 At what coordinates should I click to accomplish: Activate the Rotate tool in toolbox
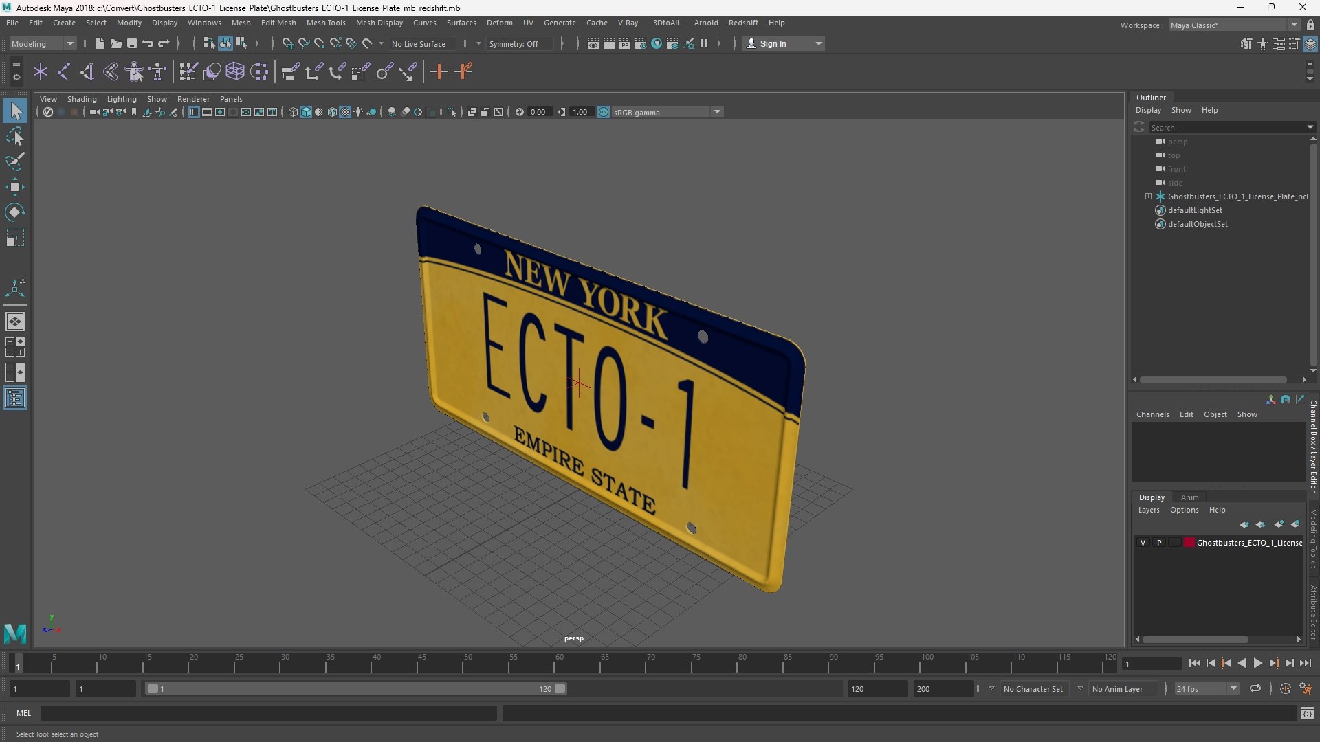[15, 212]
